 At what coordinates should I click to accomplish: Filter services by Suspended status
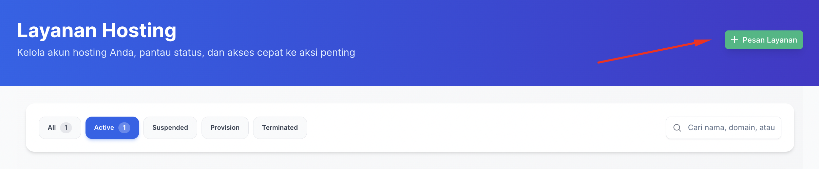(x=170, y=128)
